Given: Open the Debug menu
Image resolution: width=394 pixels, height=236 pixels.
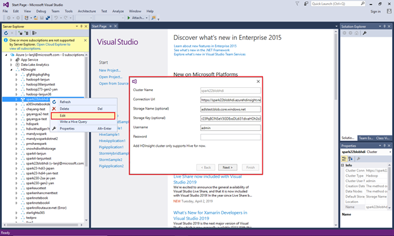Looking at the screenshot, I should [41, 11].
